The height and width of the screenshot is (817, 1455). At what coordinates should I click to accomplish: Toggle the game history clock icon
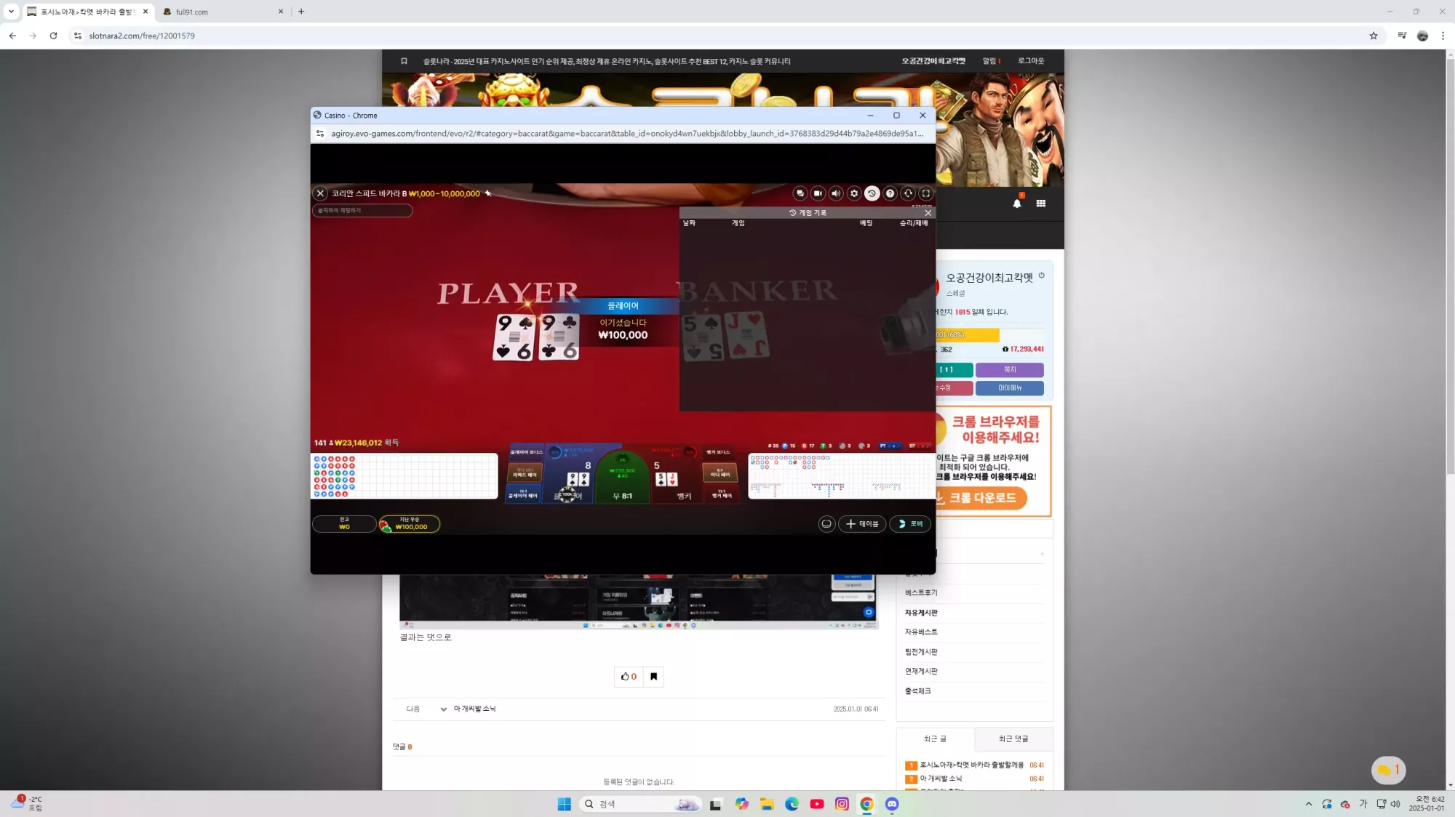(872, 193)
